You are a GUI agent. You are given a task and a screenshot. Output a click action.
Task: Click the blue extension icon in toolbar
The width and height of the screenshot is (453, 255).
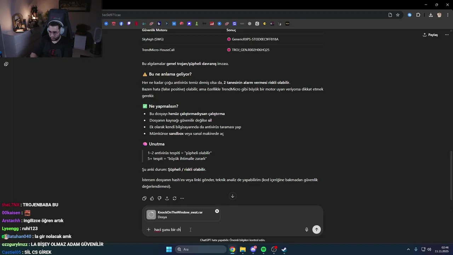(409, 15)
